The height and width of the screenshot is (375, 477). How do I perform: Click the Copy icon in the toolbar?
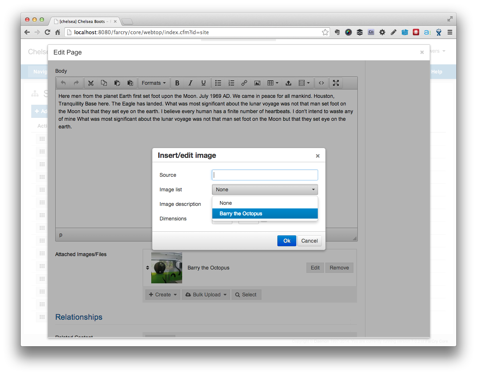click(104, 83)
